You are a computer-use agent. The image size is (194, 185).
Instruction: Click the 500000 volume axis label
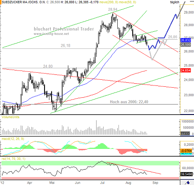point(188,128)
